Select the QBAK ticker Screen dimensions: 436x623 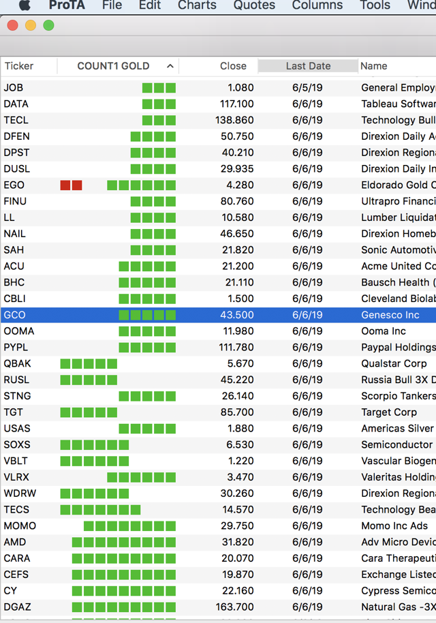point(18,363)
